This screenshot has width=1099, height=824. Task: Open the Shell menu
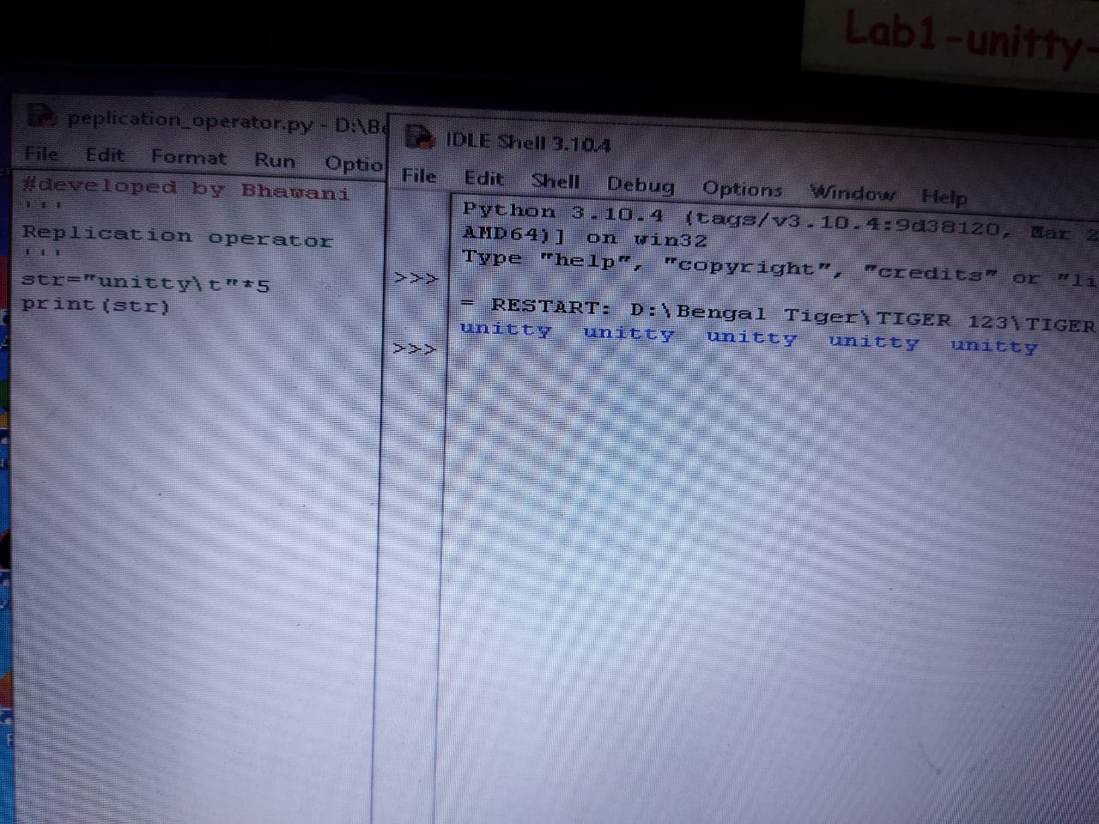click(555, 181)
